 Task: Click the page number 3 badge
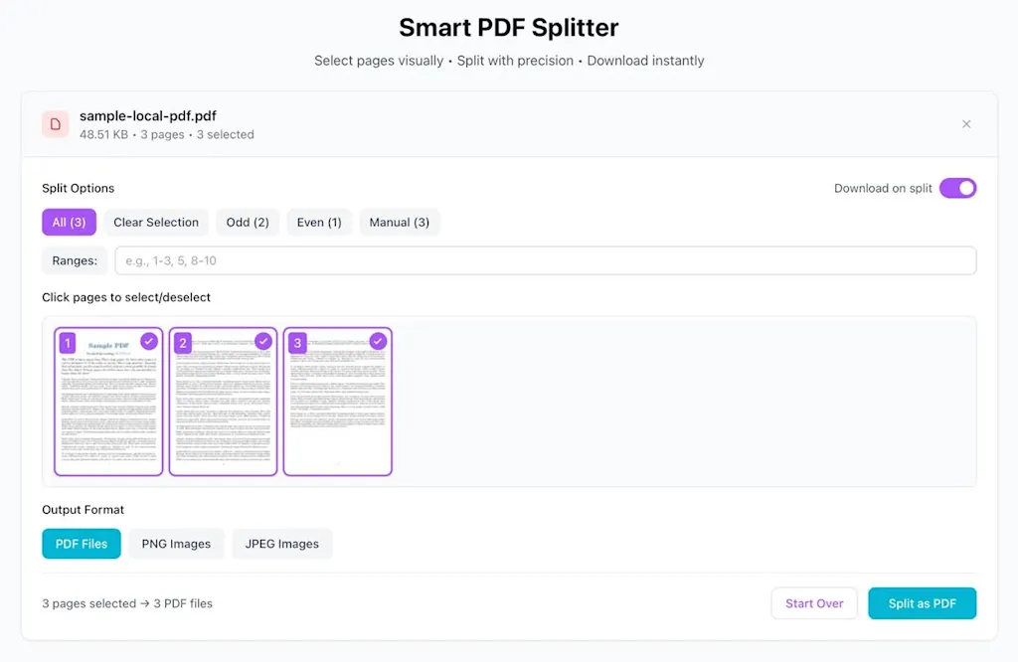pos(296,344)
